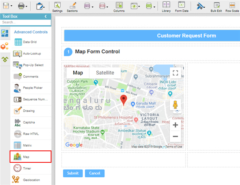This screenshot has width=240, height=185.
Task: Open Form Data
Action: pyautogui.click(x=182, y=7)
